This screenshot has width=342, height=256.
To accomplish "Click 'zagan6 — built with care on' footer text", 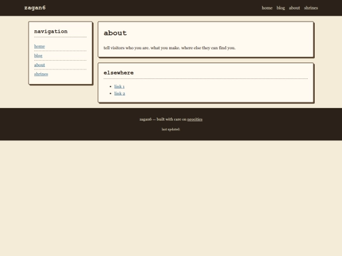I will click(163, 119).
